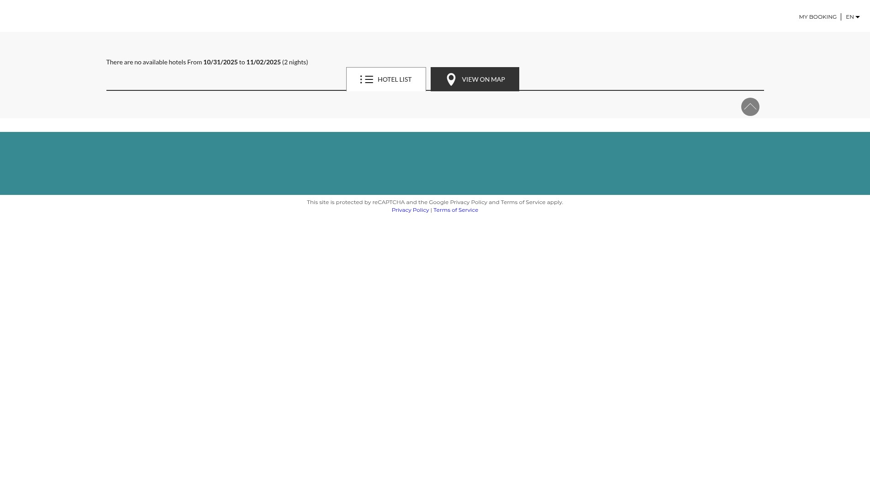Click the check-out date 11/02/2025
Viewport: 870px width, 493px height.
click(x=264, y=62)
